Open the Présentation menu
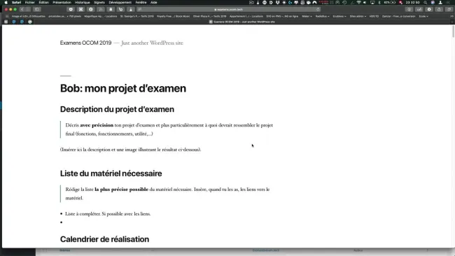The image size is (455, 256). point(62,2)
